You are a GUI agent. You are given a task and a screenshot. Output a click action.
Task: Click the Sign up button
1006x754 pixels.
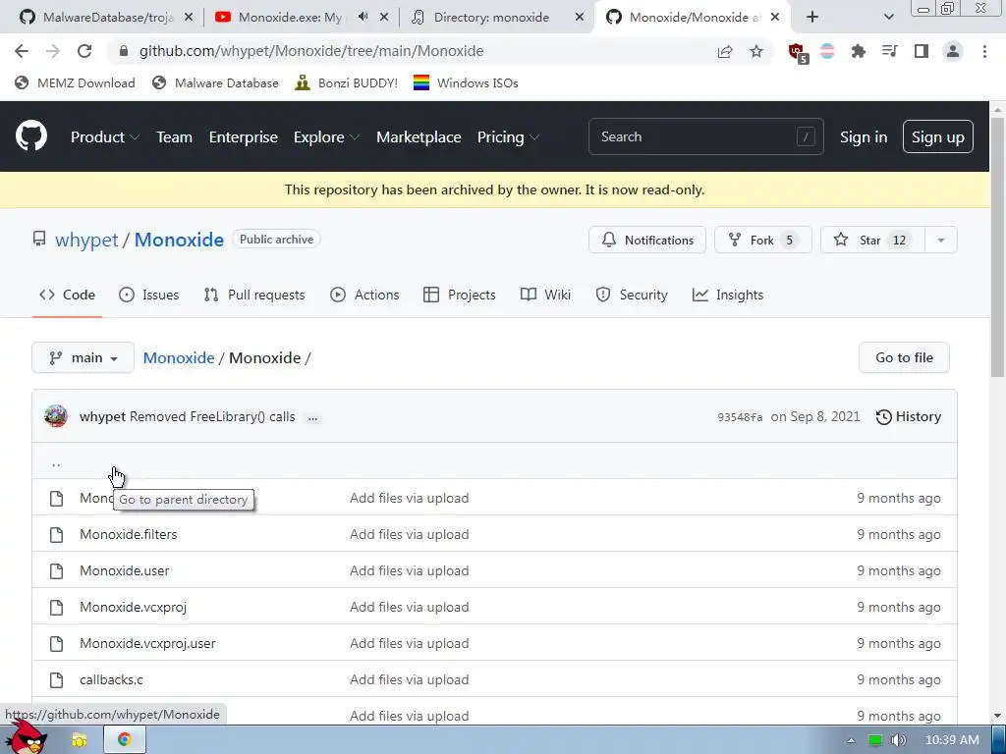(x=938, y=136)
